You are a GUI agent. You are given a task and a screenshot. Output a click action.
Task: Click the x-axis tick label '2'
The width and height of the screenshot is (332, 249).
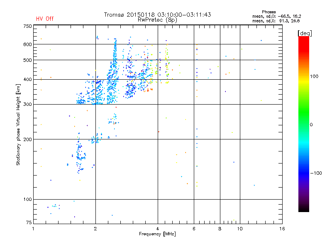(95, 229)
